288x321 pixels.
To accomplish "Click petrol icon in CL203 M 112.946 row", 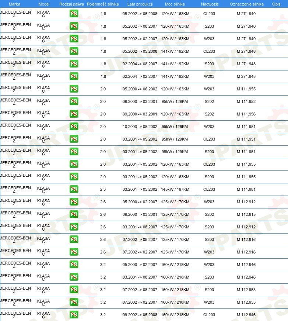I will [x=74, y=315].
